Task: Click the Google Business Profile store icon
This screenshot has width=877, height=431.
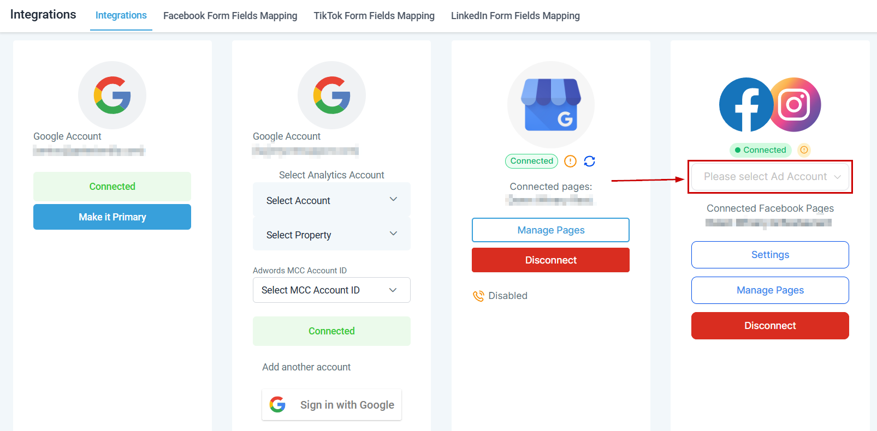Action: coord(550,105)
